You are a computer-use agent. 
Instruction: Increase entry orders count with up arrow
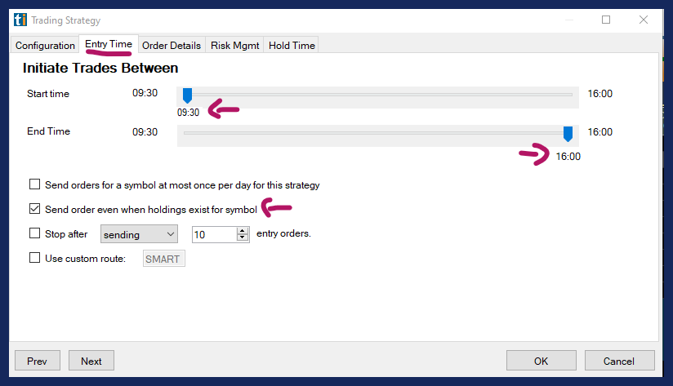coord(242,231)
